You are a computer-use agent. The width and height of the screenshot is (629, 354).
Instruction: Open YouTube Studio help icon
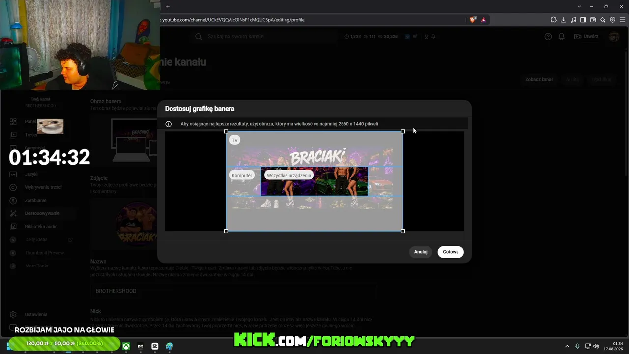pos(548,36)
